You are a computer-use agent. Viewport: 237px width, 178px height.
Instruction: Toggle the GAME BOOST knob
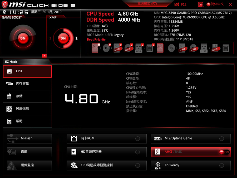point(23,38)
